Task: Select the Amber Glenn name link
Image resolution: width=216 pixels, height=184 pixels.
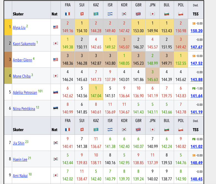Action: pos(22,60)
